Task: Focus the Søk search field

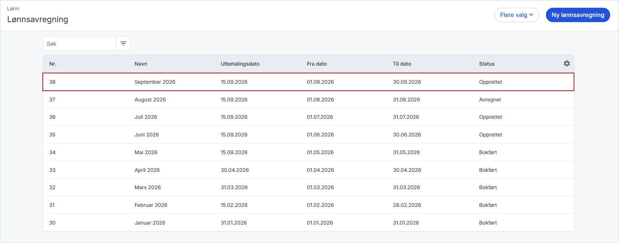Action: click(79, 44)
